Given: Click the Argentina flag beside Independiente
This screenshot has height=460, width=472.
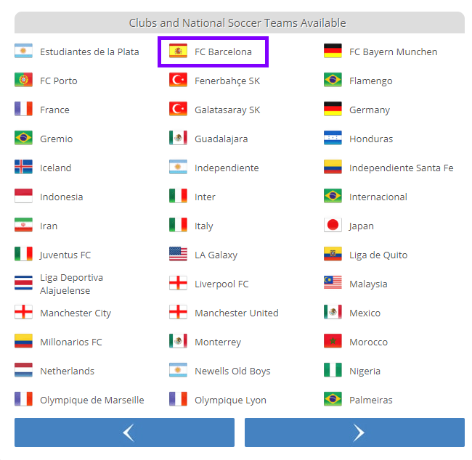Looking at the screenshot, I should (178, 167).
